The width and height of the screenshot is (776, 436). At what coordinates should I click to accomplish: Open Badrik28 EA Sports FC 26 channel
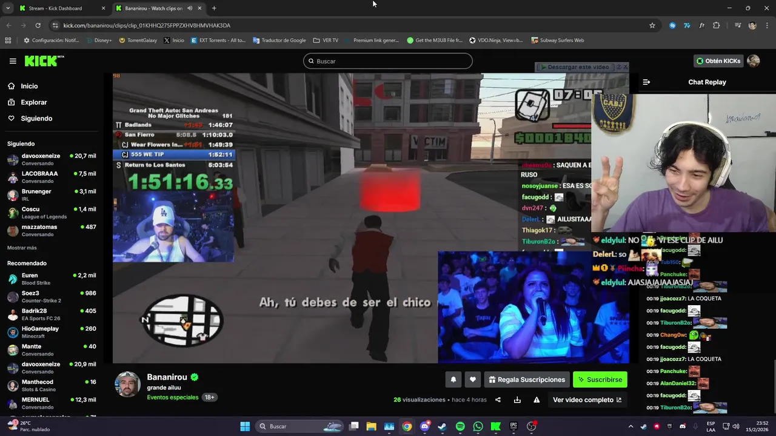point(52,314)
